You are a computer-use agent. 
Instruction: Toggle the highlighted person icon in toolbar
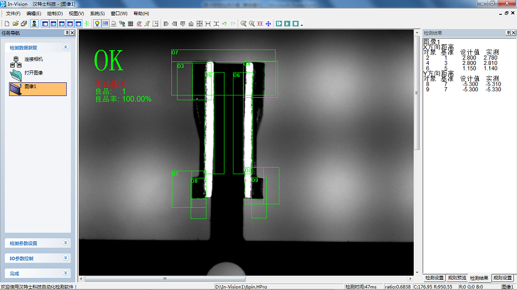tap(34, 24)
